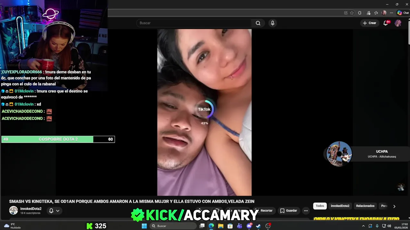
Task: Click the related video thumbnail with yellow text
Action: click(356, 219)
